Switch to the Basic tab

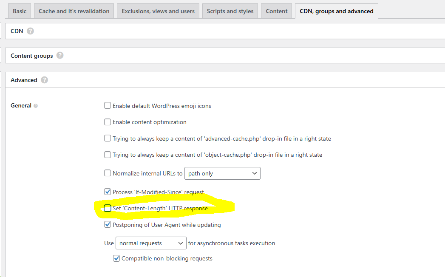click(20, 11)
